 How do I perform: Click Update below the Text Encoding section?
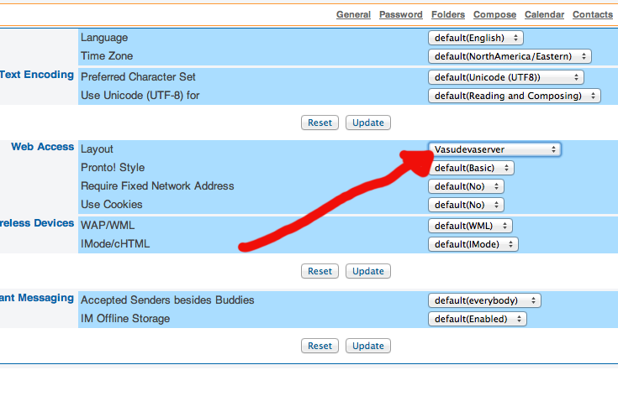(x=368, y=122)
